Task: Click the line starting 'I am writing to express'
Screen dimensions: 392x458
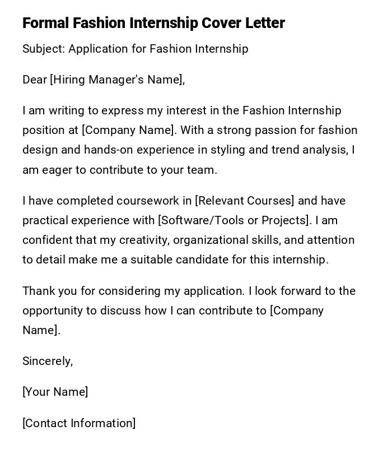Action: [x=181, y=111]
